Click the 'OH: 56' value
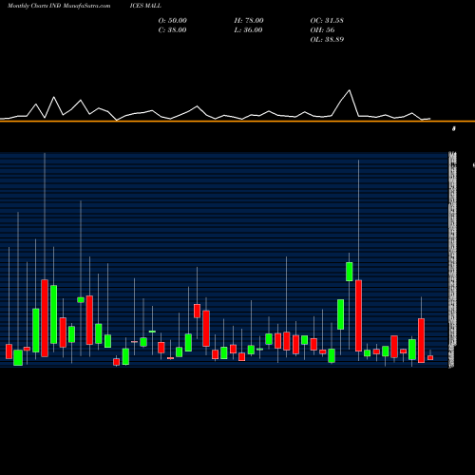This screenshot has width=475, height=475. point(322,30)
